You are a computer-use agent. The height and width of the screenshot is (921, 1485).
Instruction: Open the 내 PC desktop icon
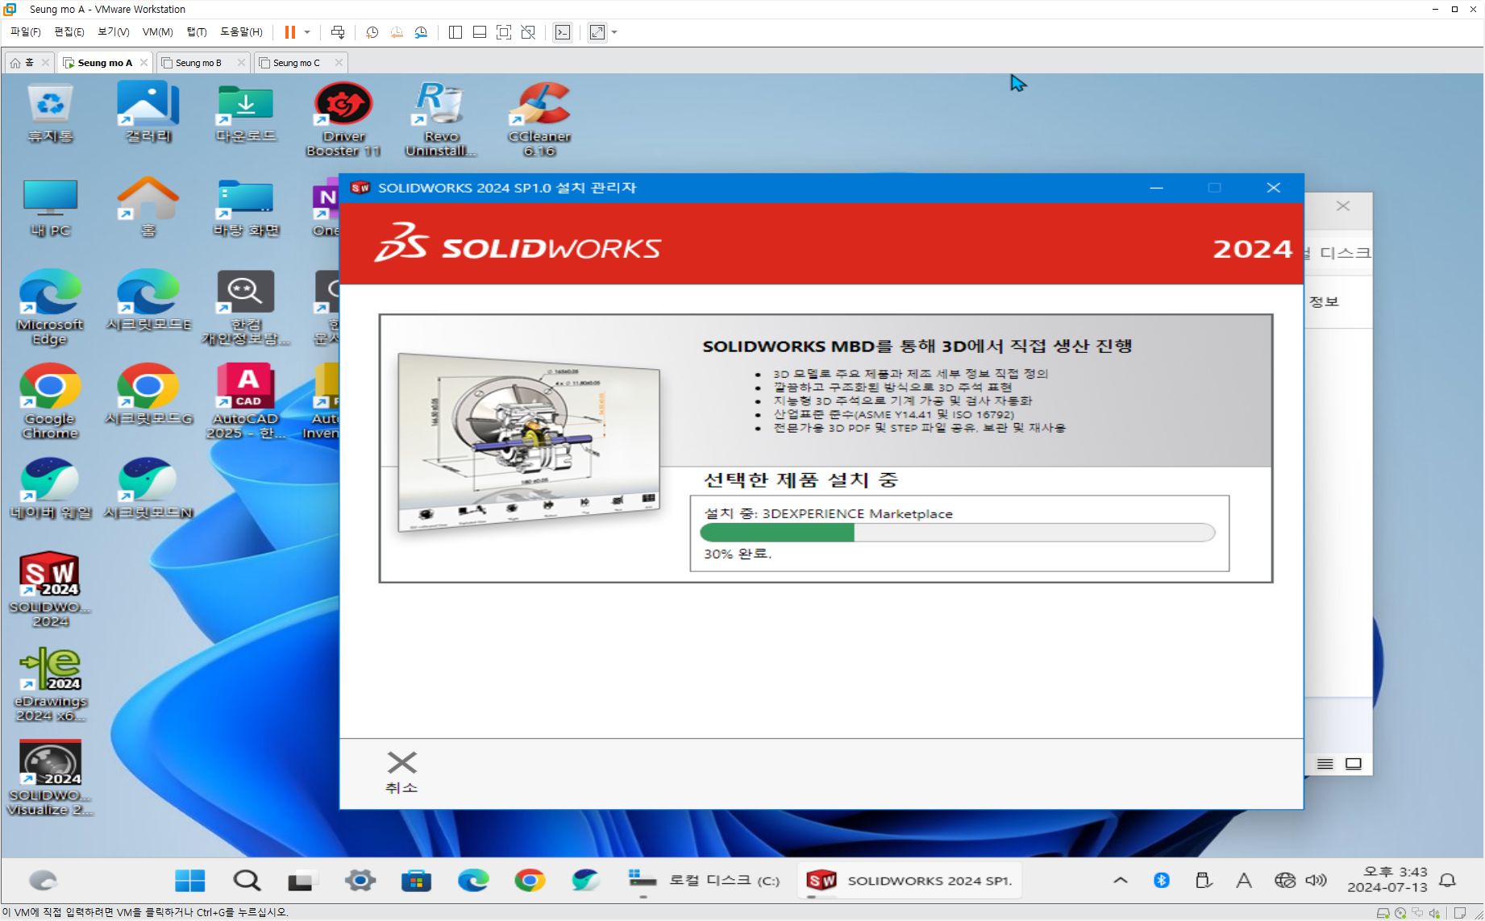click(50, 208)
